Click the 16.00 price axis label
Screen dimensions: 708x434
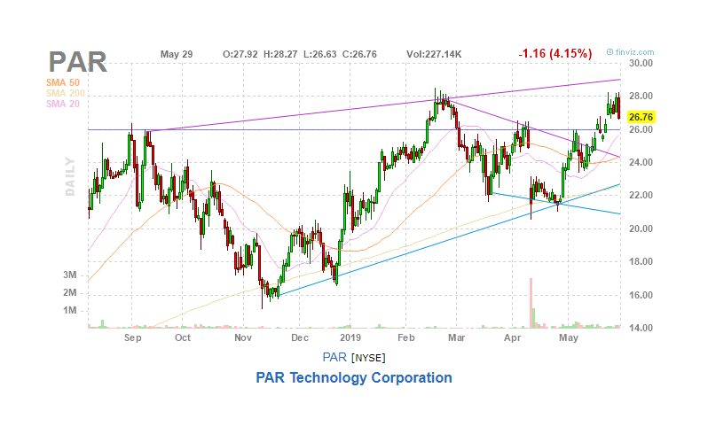pyautogui.click(x=641, y=295)
